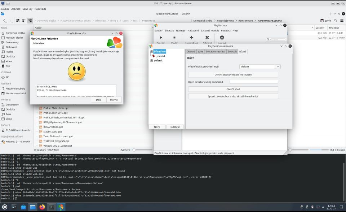346x212 pixels.
Task: Click Odebrat button below drive list
Action: [x=175, y=127]
